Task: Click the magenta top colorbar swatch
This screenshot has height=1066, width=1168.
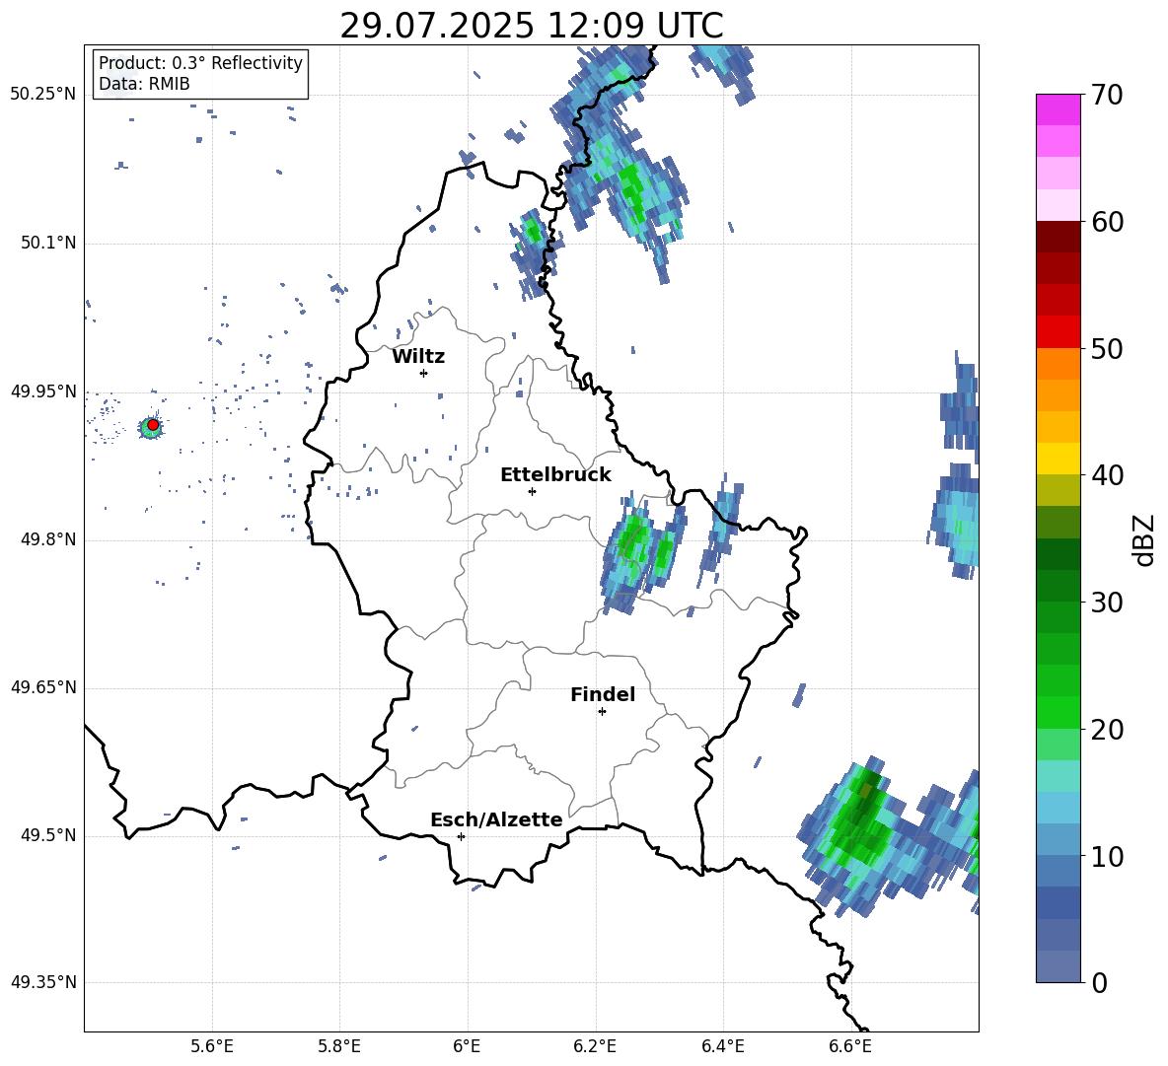Action: tap(1058, 109)
